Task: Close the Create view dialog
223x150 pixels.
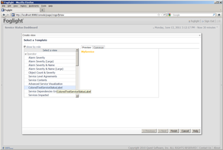Action: click(x=199, y=35)
